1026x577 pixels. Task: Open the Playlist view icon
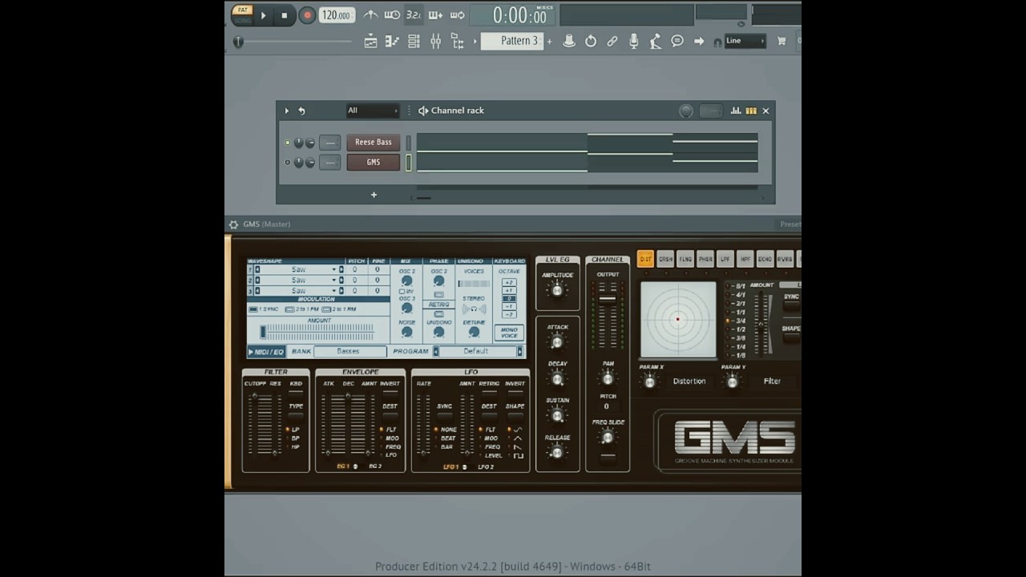click(370, 42)
